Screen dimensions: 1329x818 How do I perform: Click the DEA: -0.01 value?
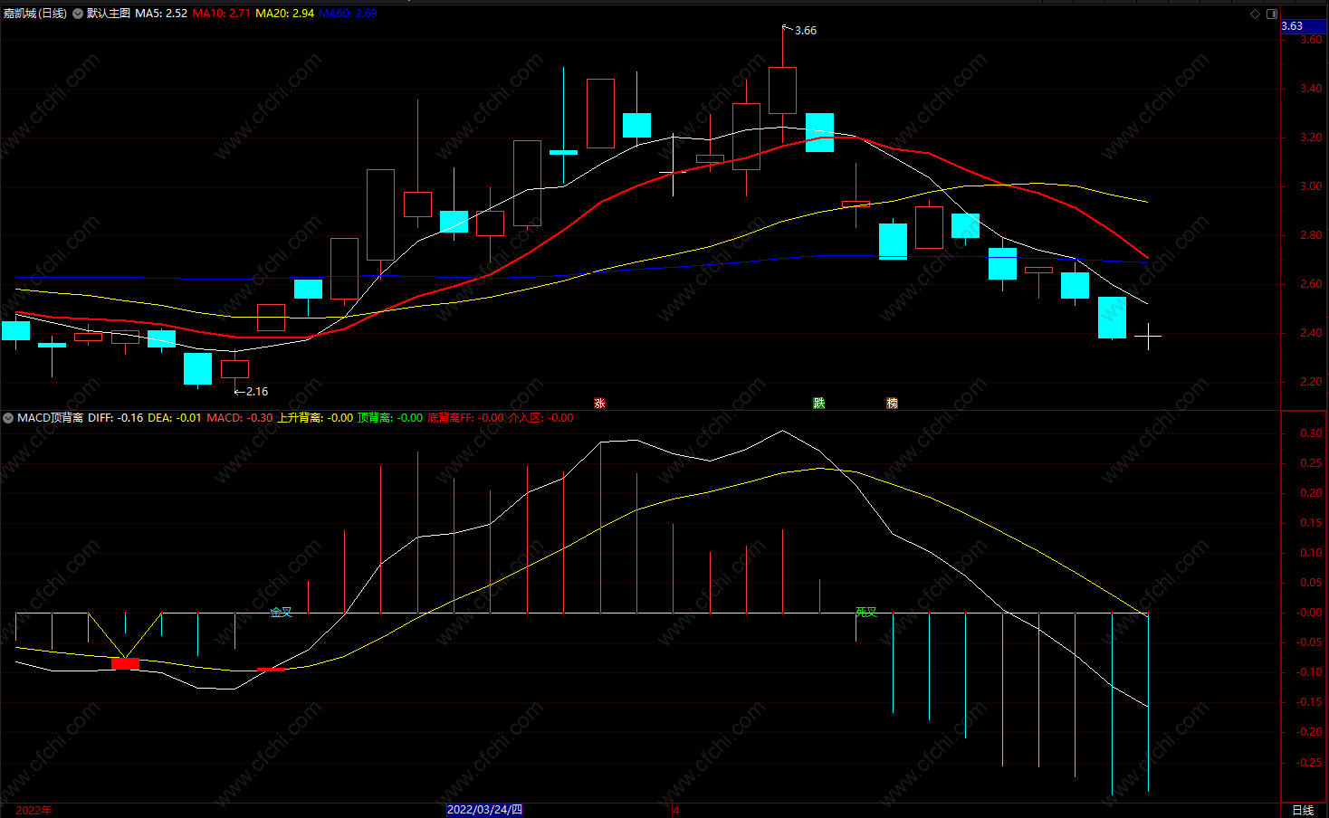click(x=175, y=418)
